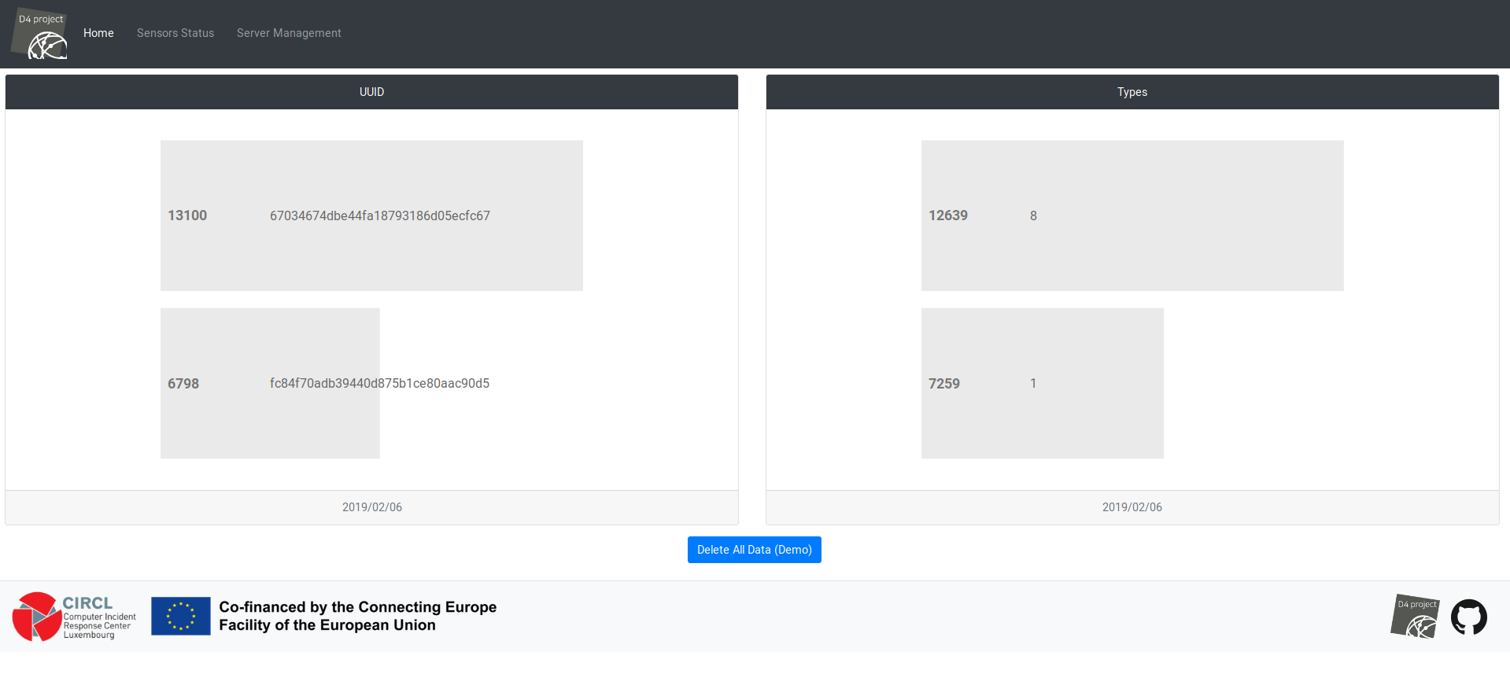This screenshot has width=1510, height=674.
Task: Click the UUID panel header
Action: tap(371, 92)
